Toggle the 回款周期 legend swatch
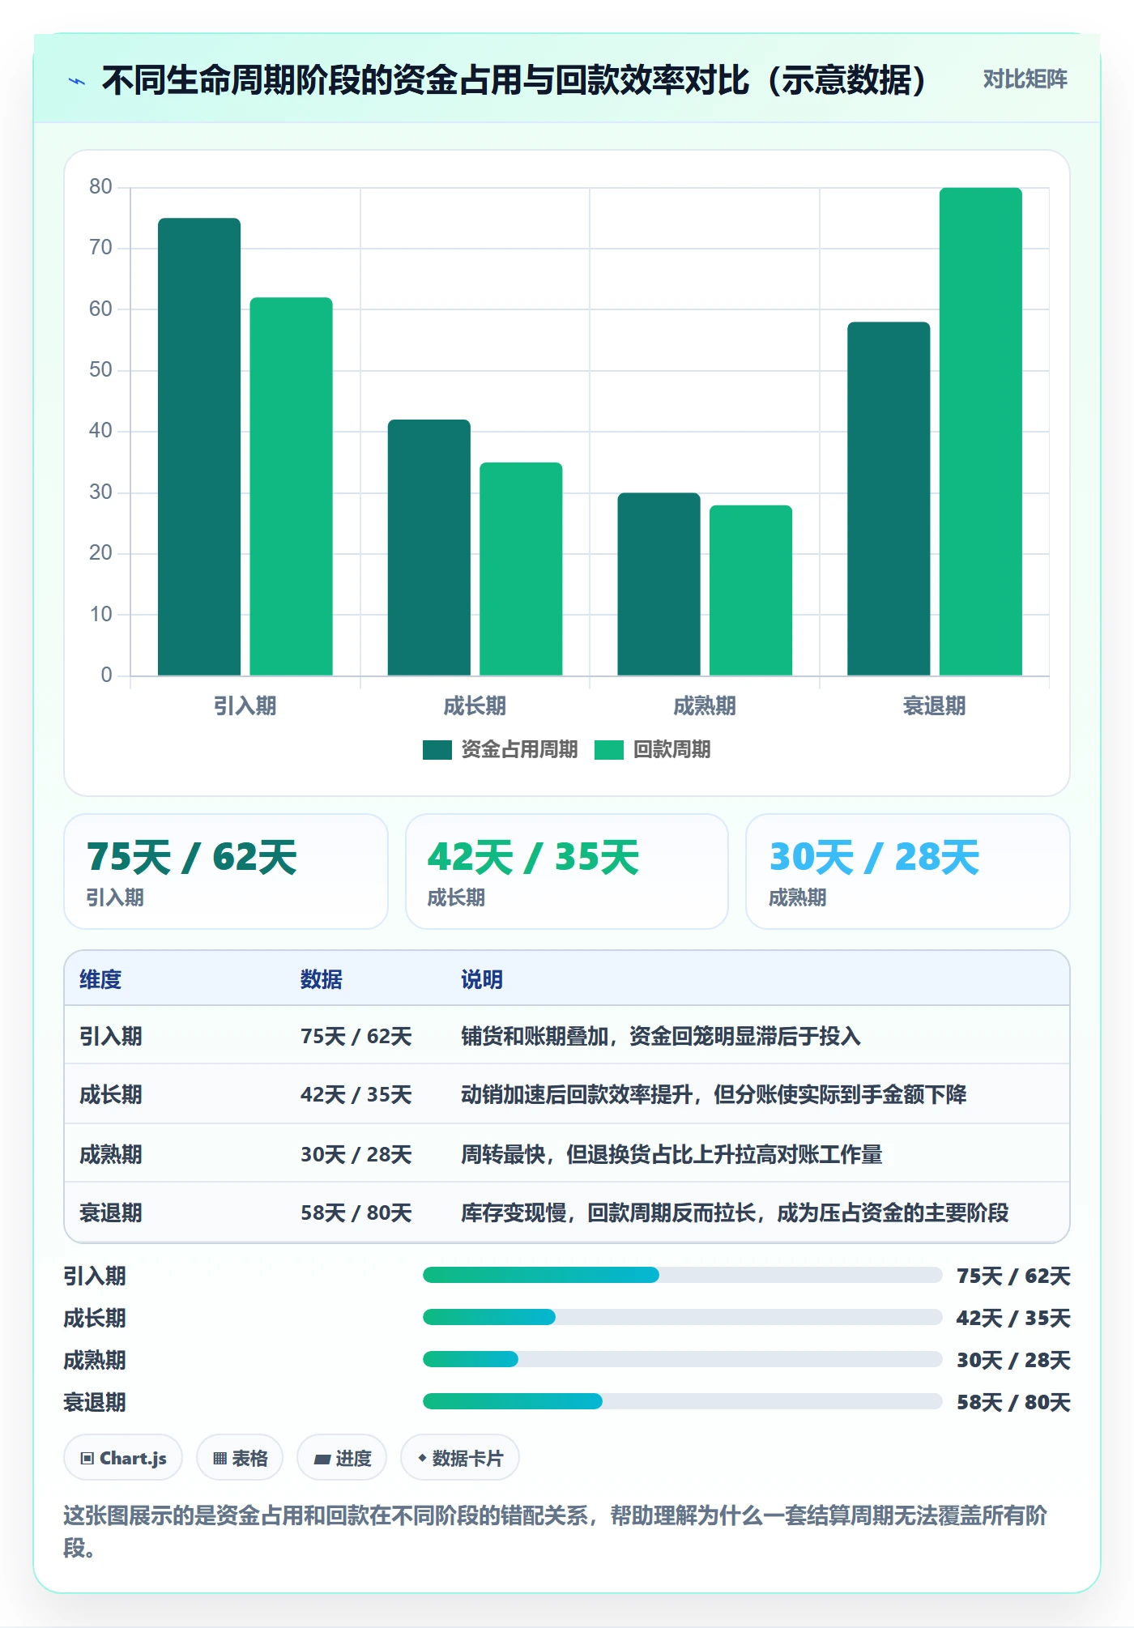Image resolution: width=1134 pixels, height=1628 pixels. tap(609, 750)
